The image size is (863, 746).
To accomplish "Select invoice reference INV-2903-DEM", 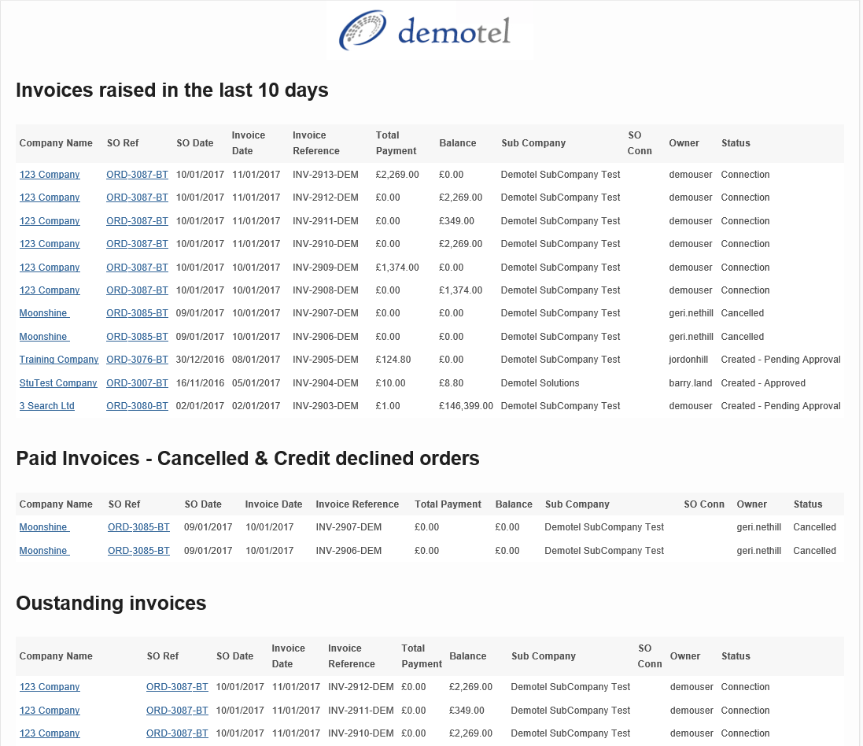I will pos(325,406).
